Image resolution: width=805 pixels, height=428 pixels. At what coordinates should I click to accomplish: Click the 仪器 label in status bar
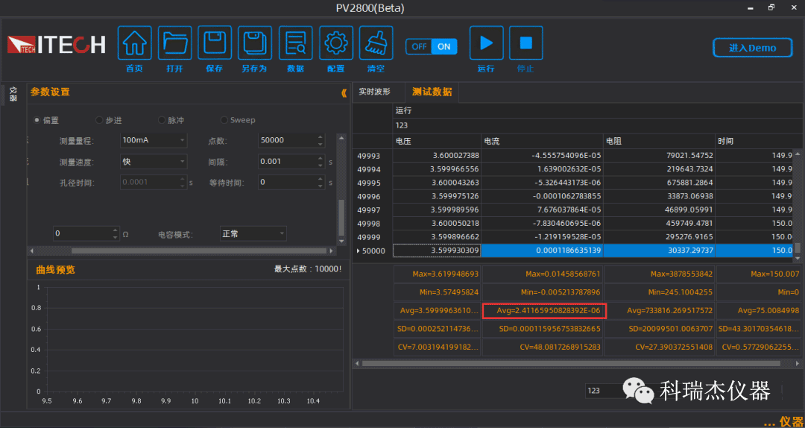coord(790,421)
